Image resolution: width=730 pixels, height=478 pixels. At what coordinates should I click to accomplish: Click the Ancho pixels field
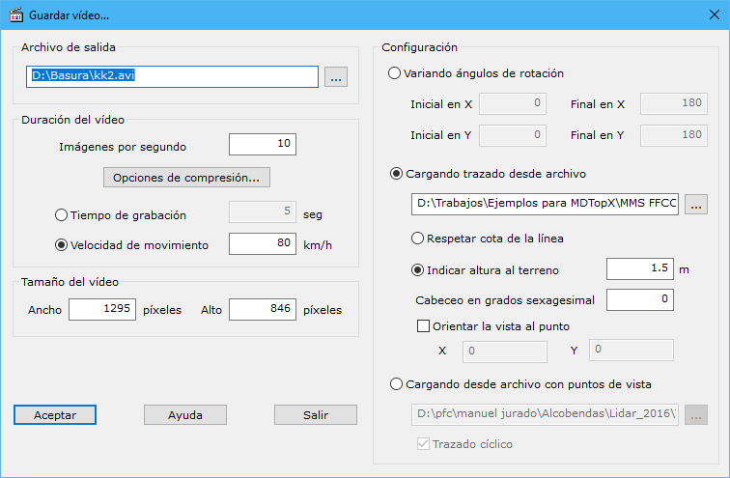pyautogui.click(x=102, y=310)
